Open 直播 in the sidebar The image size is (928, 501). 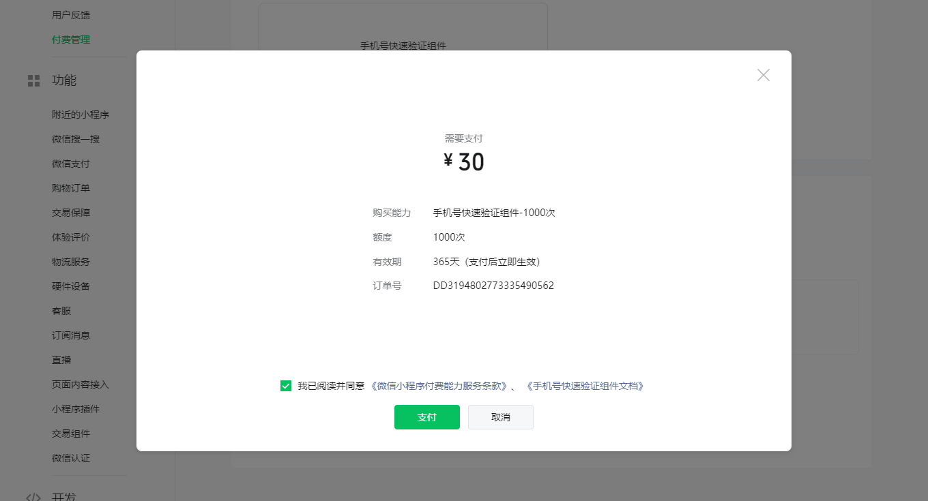61,360
